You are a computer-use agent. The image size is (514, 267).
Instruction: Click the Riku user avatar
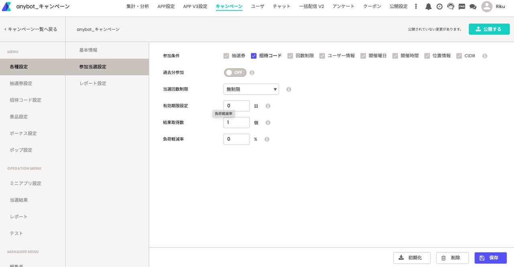coord(487,6)
